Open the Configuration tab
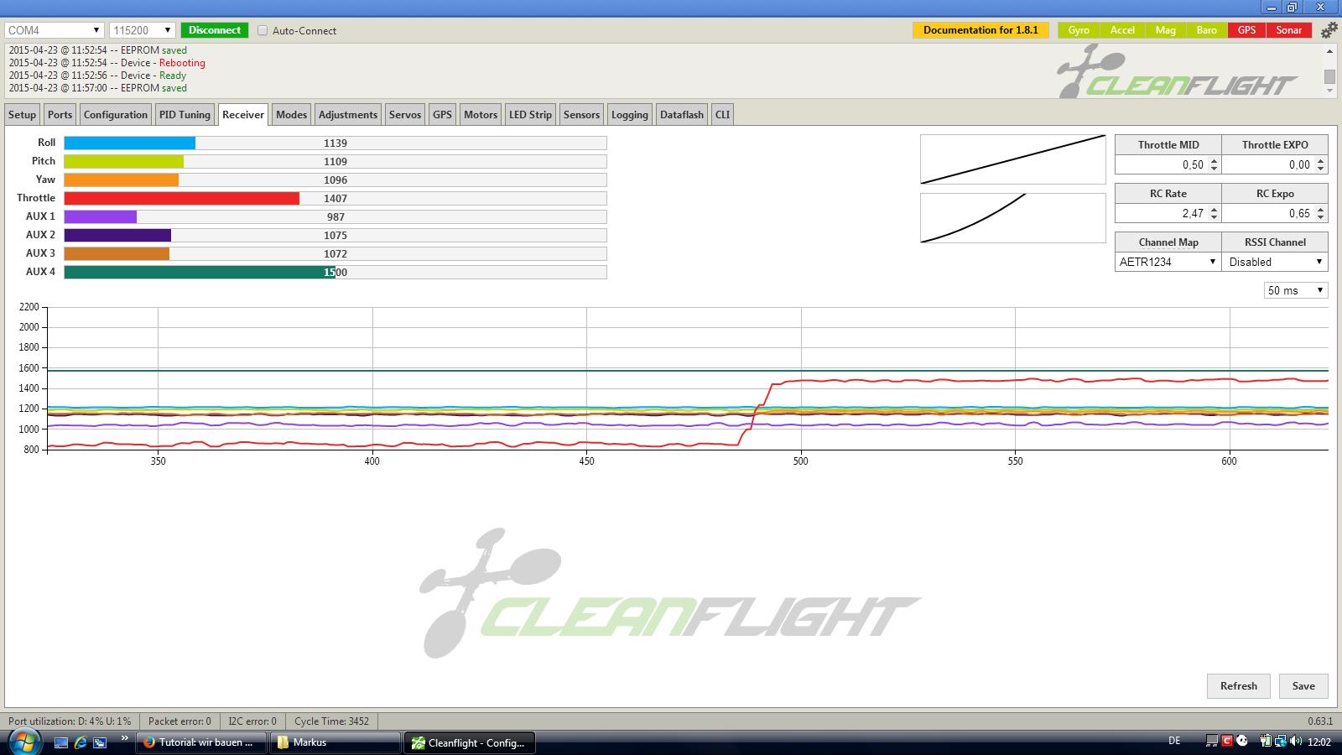This screenshot has width=1342, height=755. coord(116,115)
